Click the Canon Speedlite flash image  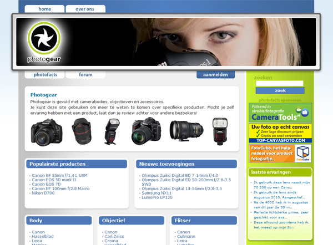[x=112, y=131]
